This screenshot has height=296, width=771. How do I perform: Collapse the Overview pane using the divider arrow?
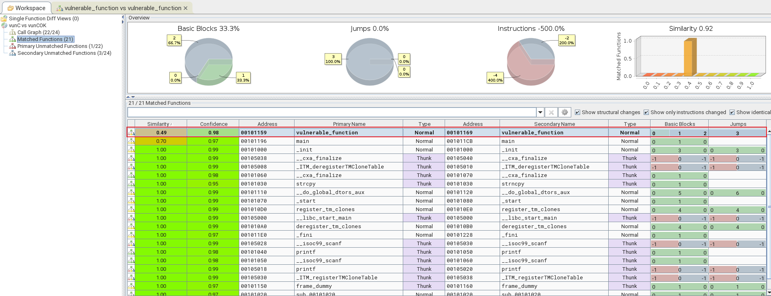pyautogui.click(x=128, y=97)
